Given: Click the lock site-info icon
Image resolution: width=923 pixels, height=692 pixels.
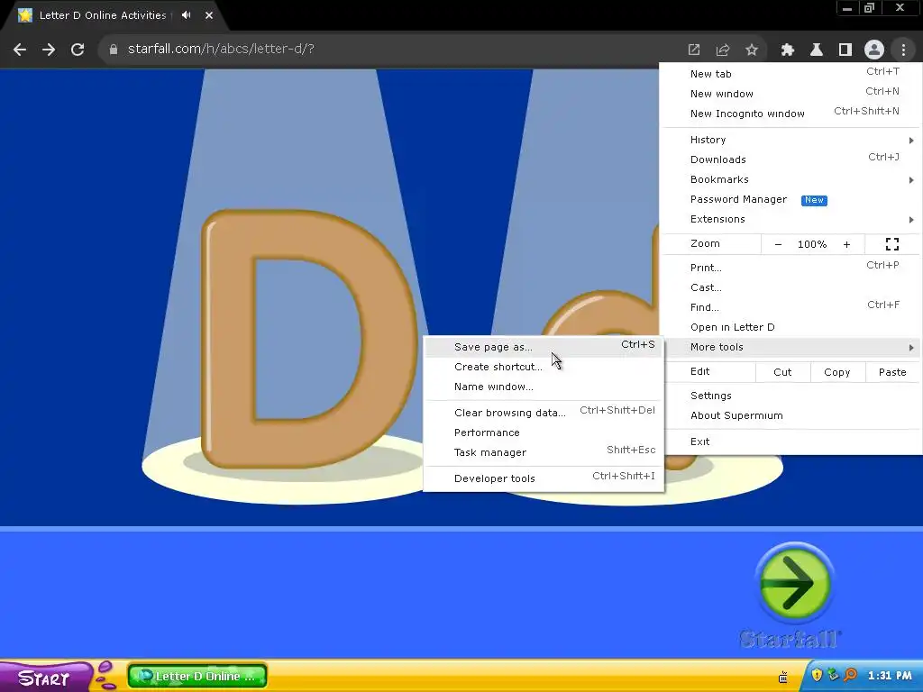Looking at the screenshot, I should click(x=113, y=50).
